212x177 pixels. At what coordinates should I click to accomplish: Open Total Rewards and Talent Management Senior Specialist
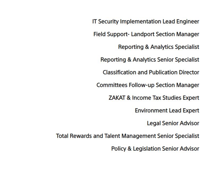[127, 136]
